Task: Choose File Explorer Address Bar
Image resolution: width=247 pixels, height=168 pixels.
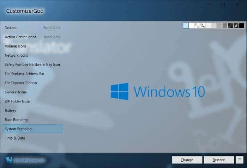Action: (32, 74)
